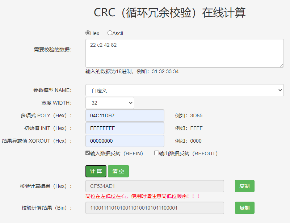Viewport: 290px width, 223px height.
Task: Focus the 多项式 POLY hex field
Action: (x=125, y=115)
